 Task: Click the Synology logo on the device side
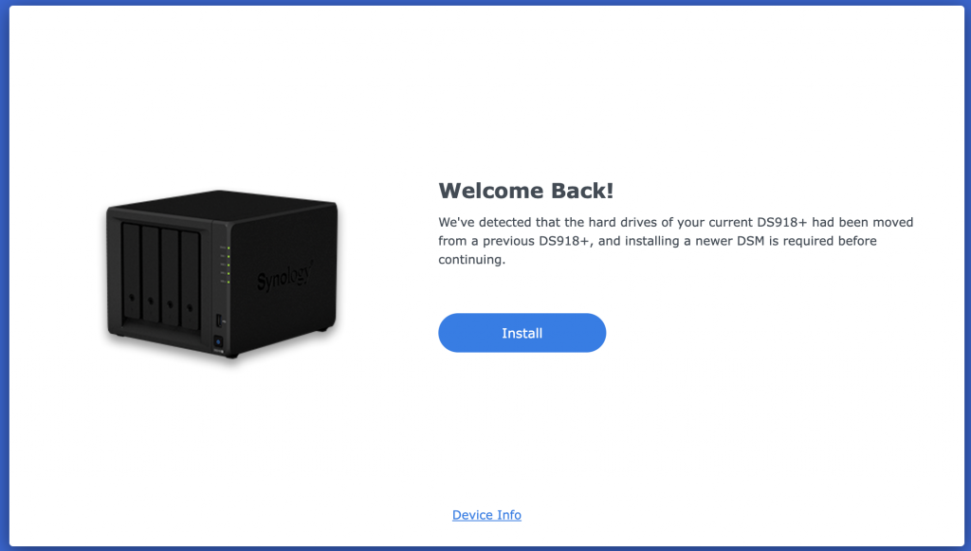[284, 276]
